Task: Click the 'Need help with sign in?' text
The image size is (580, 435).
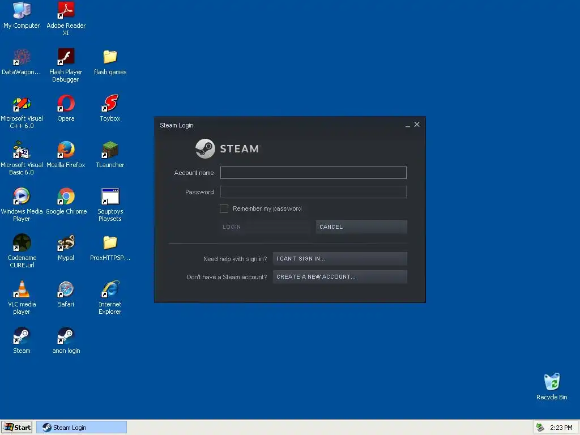Action: [x=235, y=259]
